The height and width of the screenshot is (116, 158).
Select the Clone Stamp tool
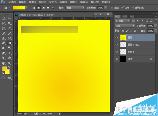click(3, 38)
